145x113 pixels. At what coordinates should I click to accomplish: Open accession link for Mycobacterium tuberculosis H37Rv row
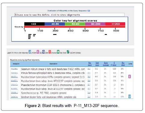(x=14, y=77)
